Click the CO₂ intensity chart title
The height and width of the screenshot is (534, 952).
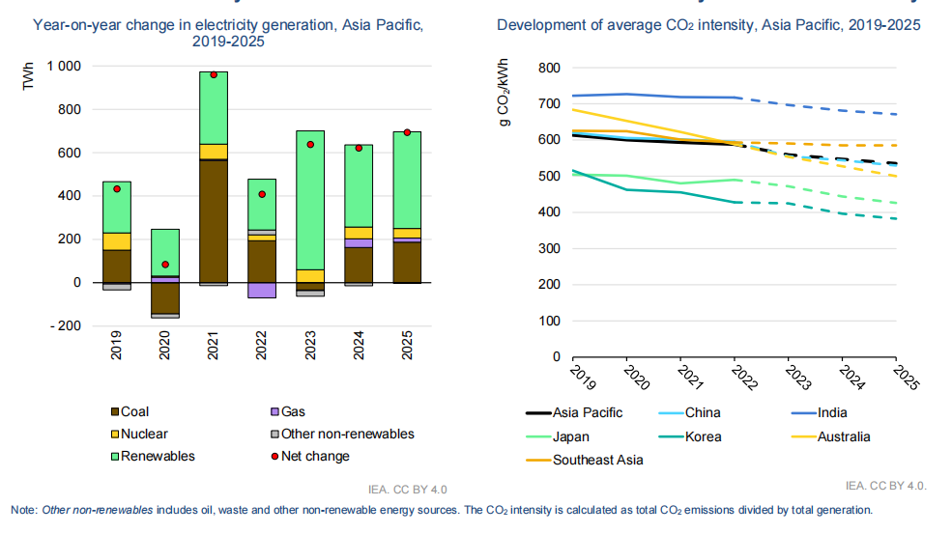pyautogui.click(x=708, y=24)
